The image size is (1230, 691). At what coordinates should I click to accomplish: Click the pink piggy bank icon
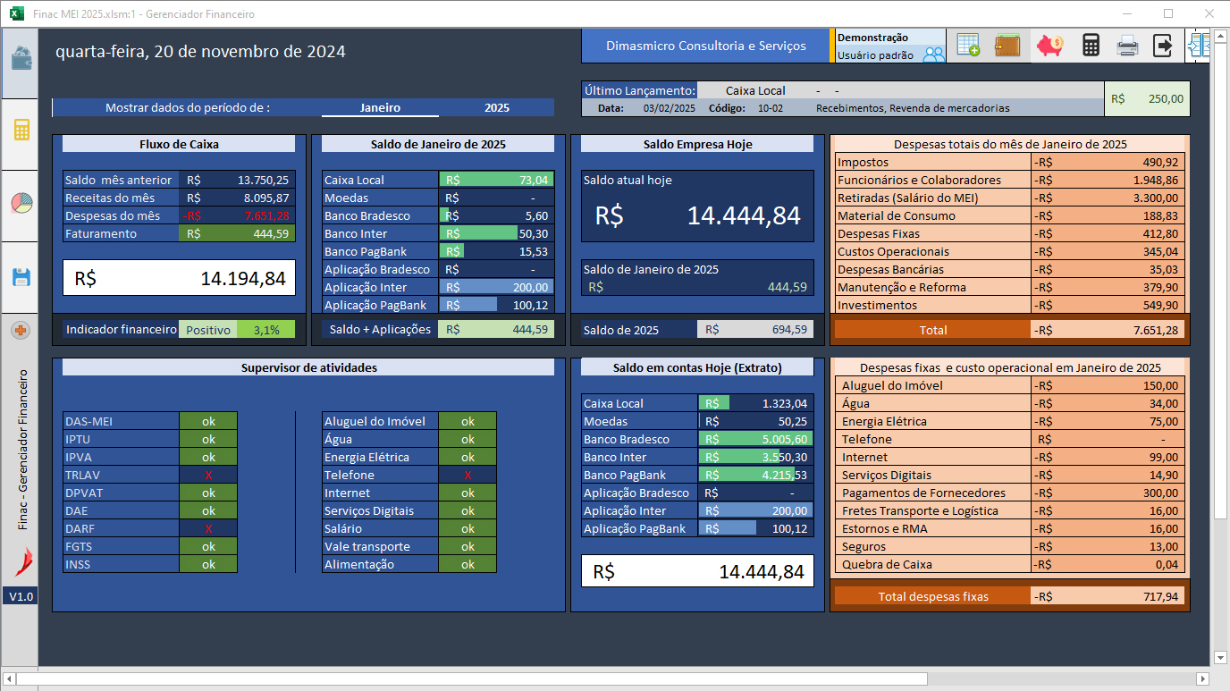click(x=1049, y=46)
